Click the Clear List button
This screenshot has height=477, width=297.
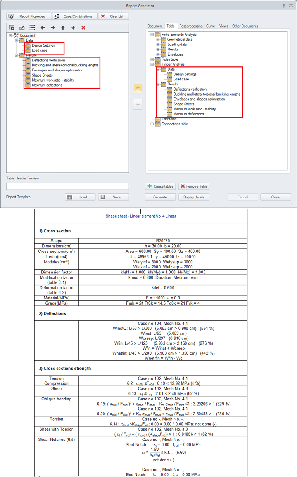tap(114, 16)
